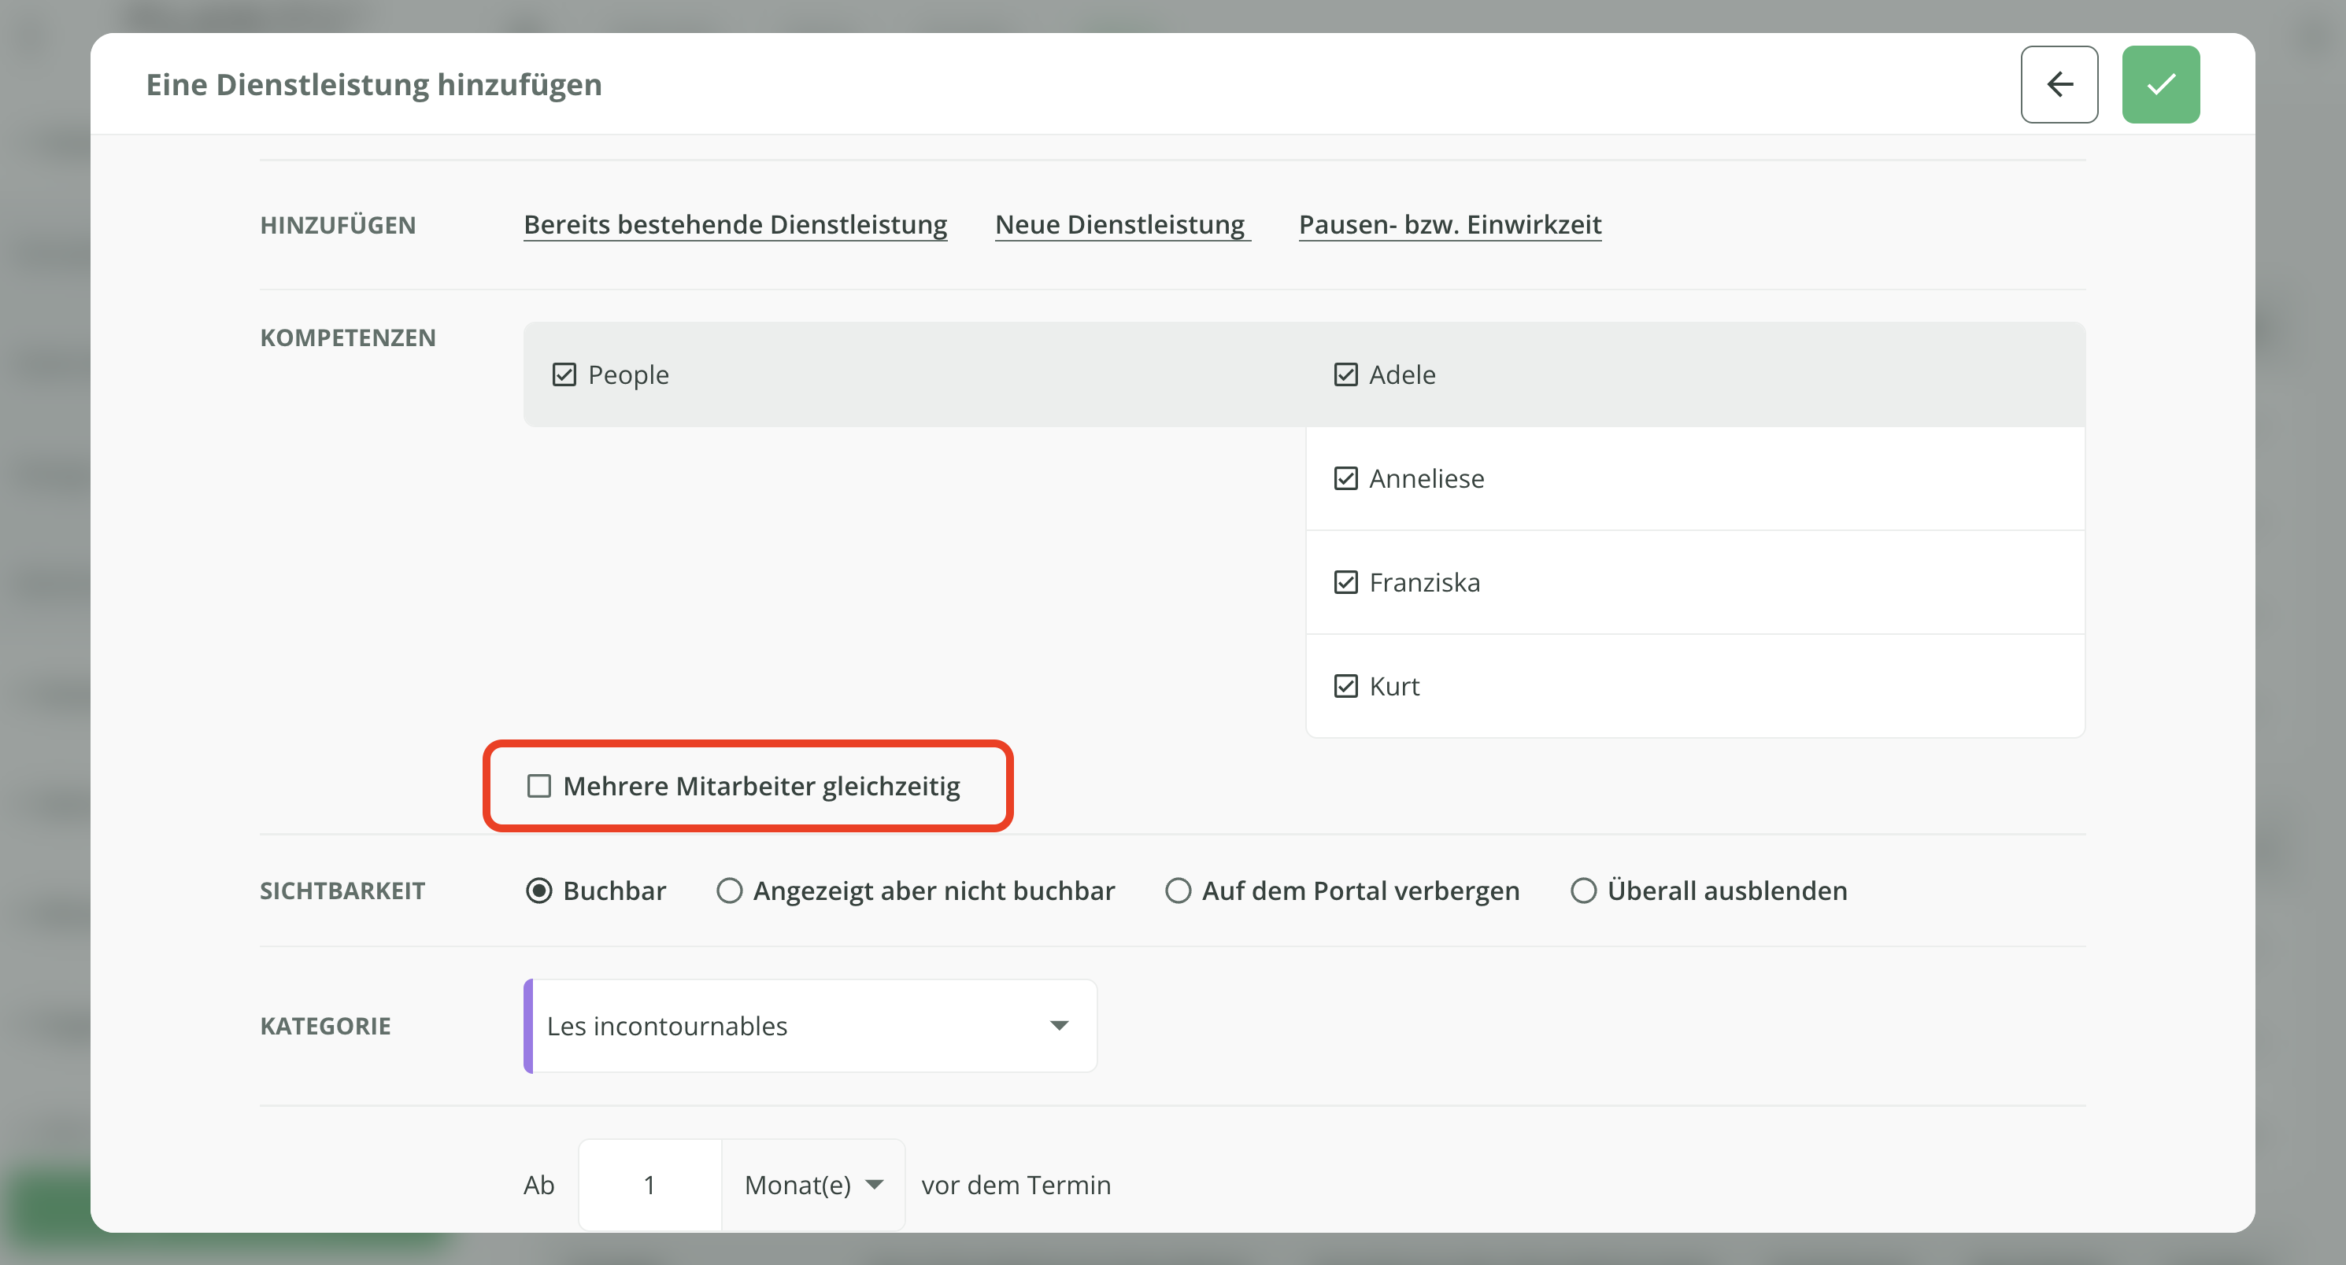Deselect Kurt in the employee list

1345,686
